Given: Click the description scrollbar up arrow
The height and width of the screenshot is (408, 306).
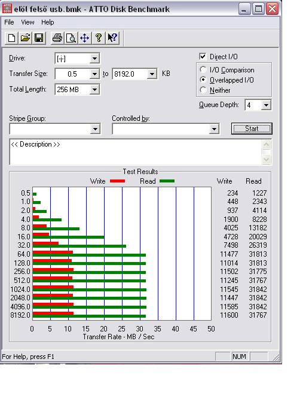Looking at the screenshot, I should coord(266,145).
